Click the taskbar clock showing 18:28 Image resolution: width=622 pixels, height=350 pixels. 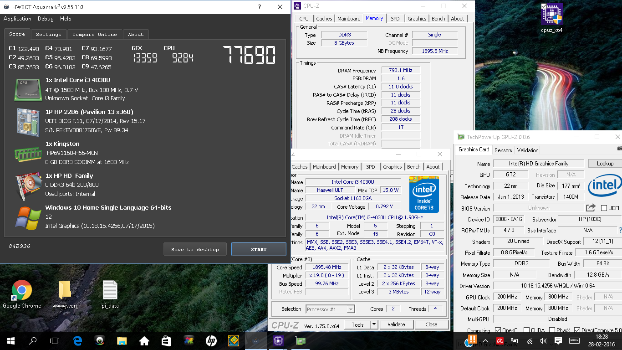601,336
